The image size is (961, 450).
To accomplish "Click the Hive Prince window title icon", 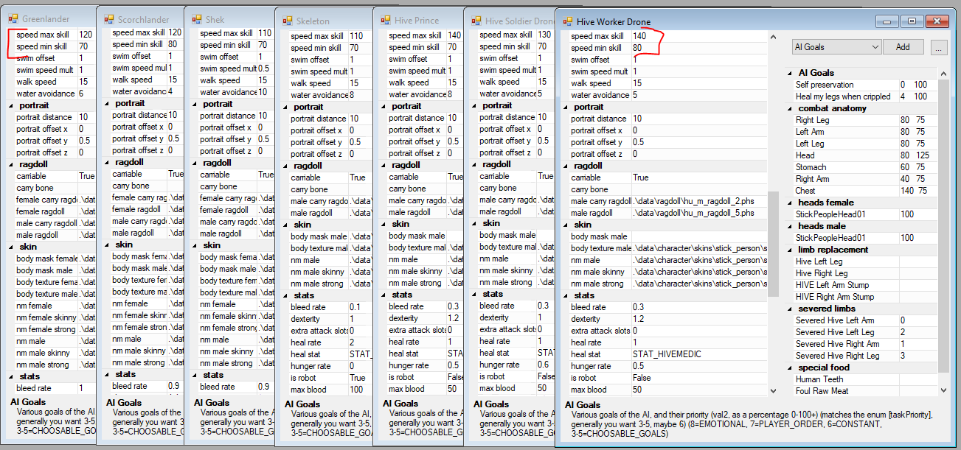I will [x=386, y=21].
